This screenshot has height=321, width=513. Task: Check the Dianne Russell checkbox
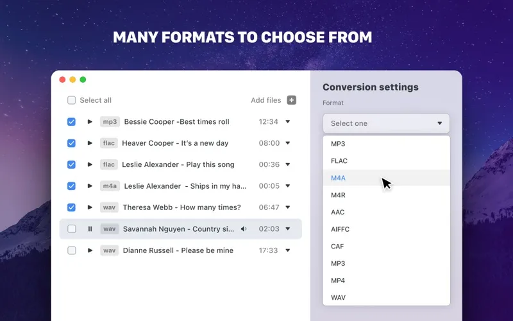(x=71, y=250)
